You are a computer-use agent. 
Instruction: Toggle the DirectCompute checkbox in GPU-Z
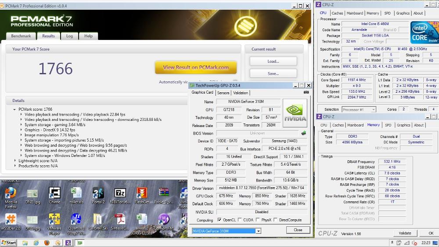(276, 220)
